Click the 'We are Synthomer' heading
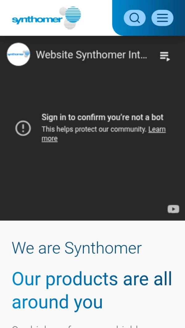This screenshot has height=328, width=185. [77, 248]
